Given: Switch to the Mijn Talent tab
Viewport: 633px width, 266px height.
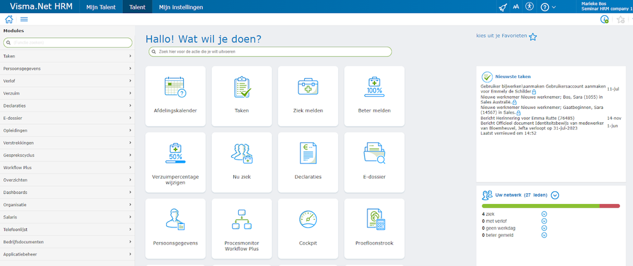Looking at the screenshot, I should (101, 7).
